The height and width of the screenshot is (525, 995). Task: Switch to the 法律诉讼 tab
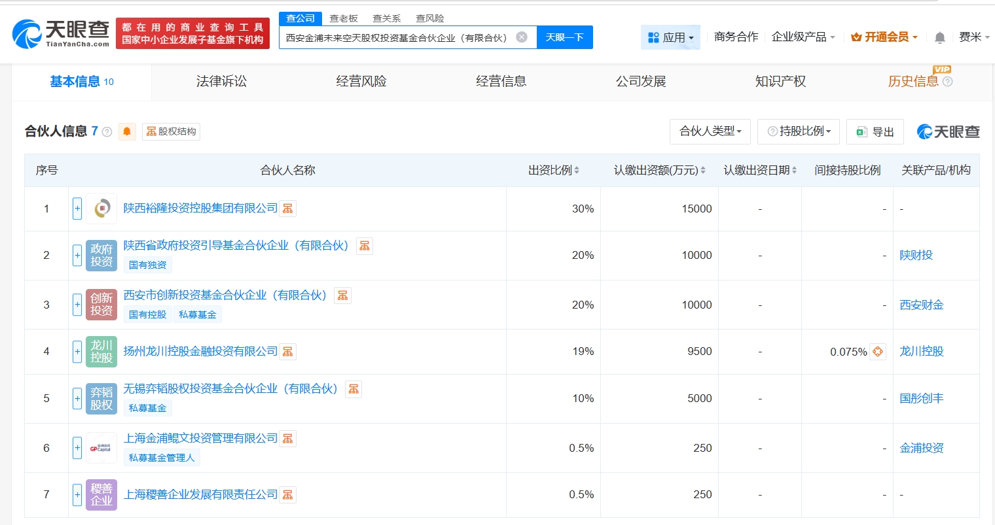[221, 82]
